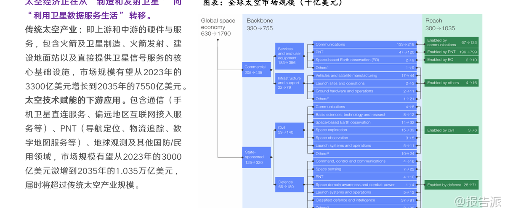Click the Civil 59→140 node
This screenshot has height=208, width=505.
click(290, 130)
